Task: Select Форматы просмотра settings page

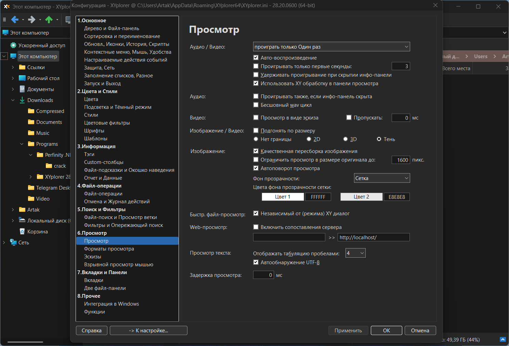Action: [109, 249]
